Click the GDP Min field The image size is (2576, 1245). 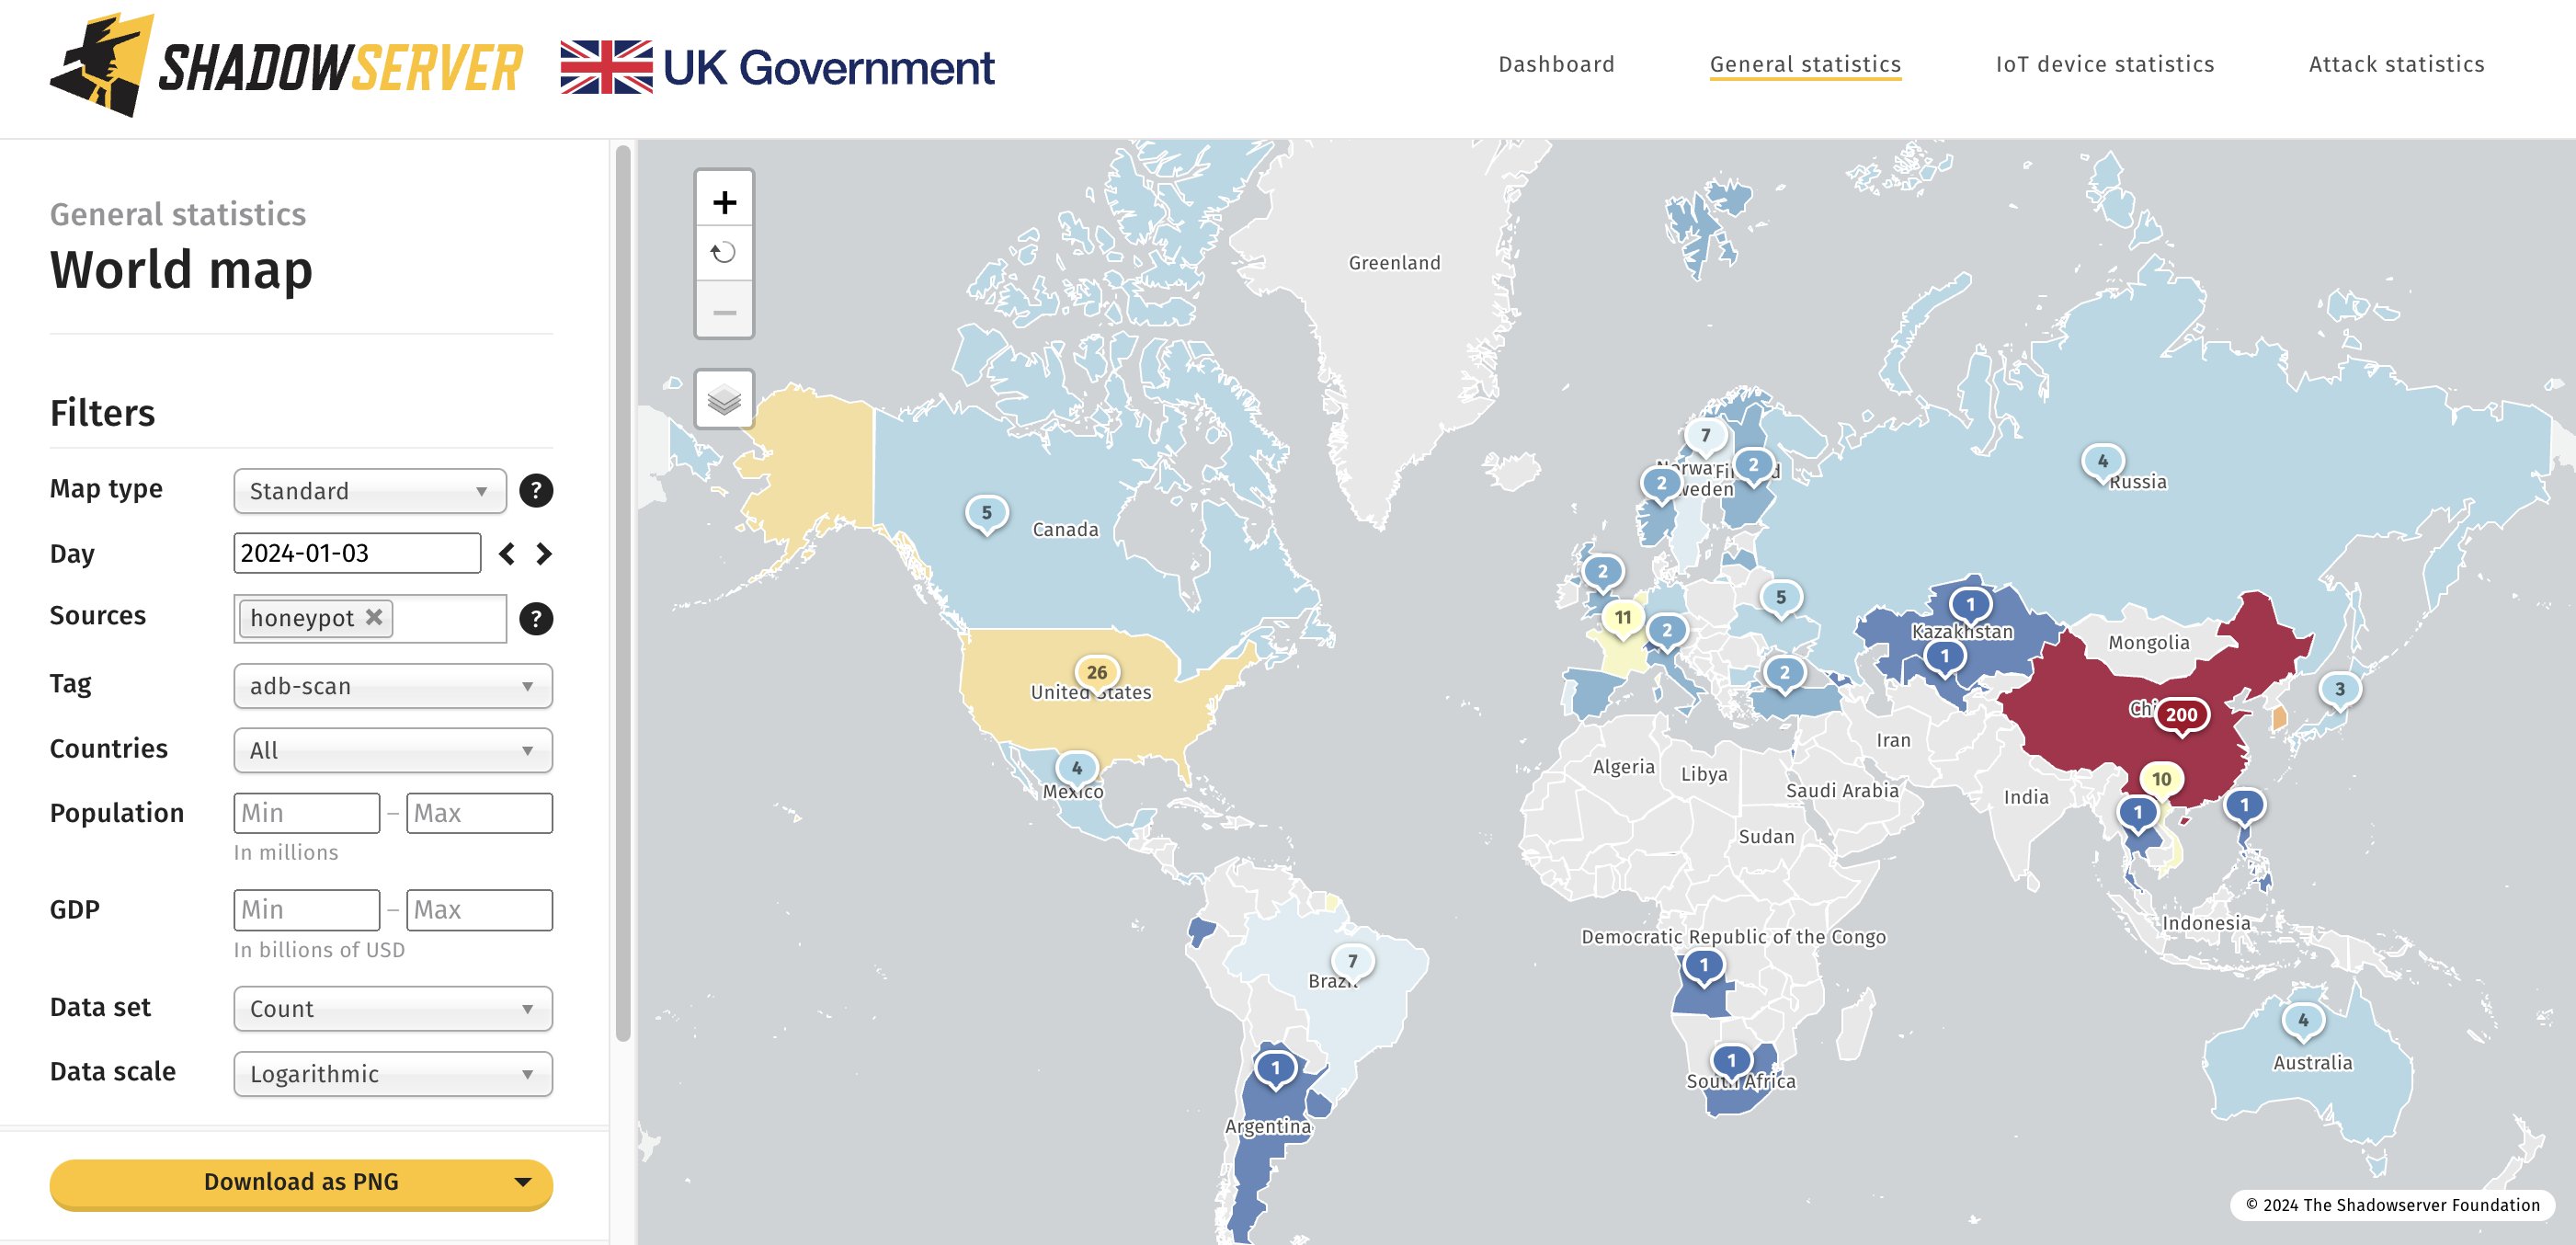307,910
